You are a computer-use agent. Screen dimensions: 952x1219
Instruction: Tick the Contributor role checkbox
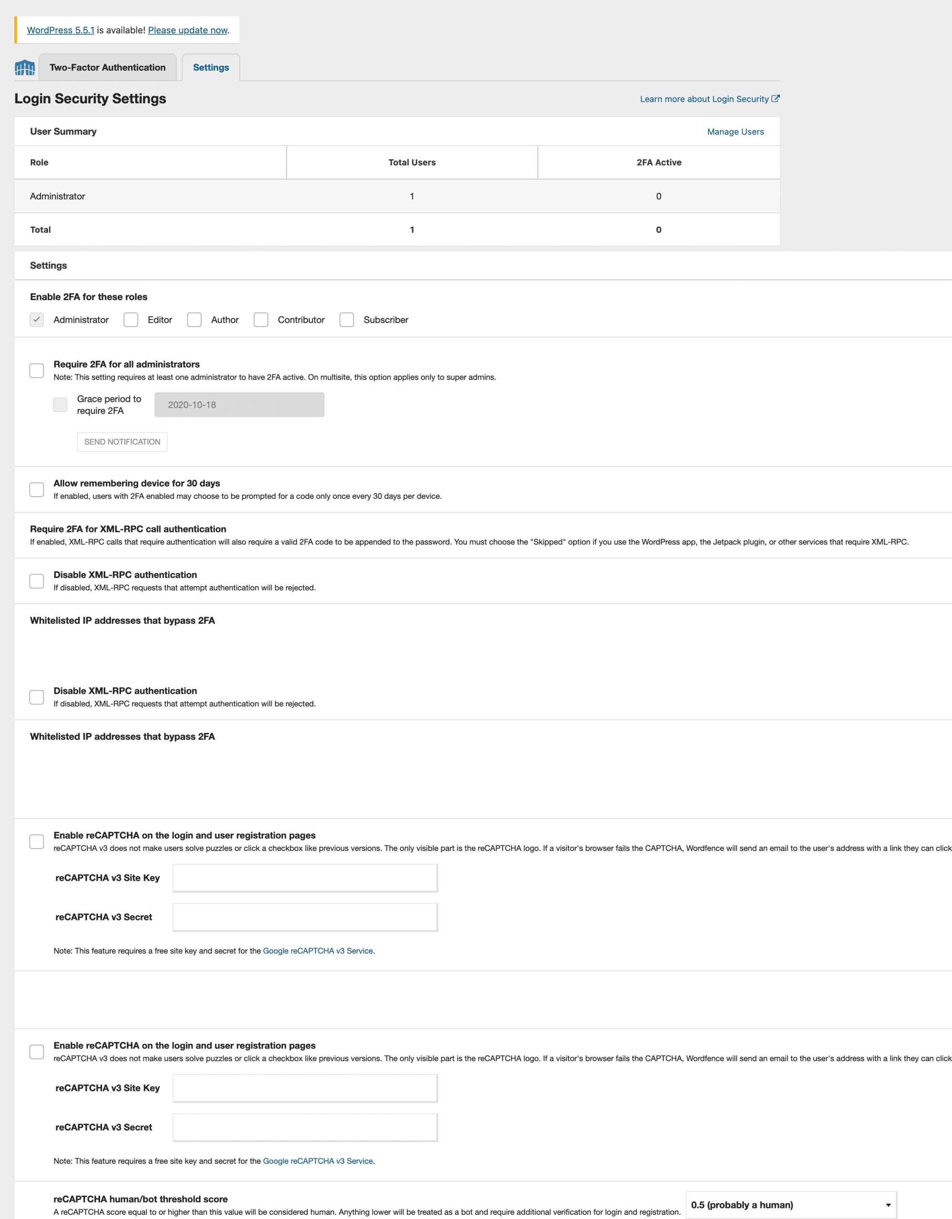[261, 320]
